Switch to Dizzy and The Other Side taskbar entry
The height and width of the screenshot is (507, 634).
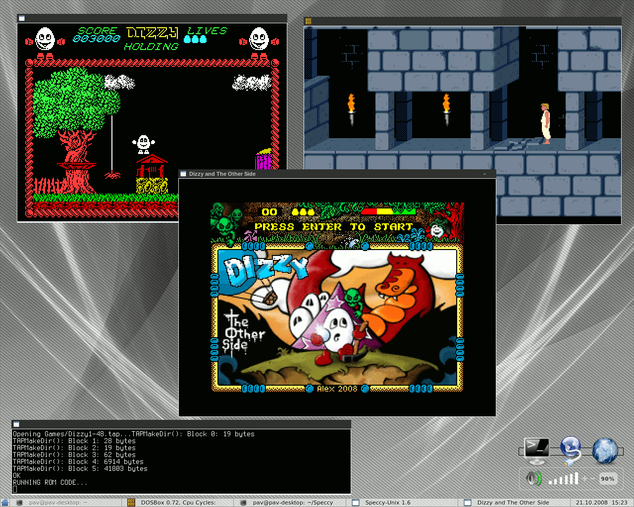[x=513, y=503]
